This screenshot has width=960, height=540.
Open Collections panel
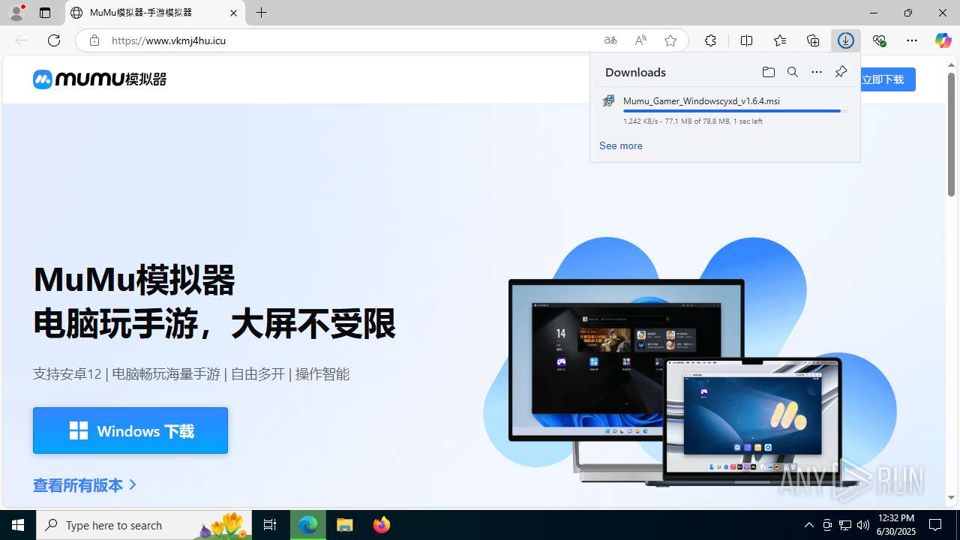[813, 40]
